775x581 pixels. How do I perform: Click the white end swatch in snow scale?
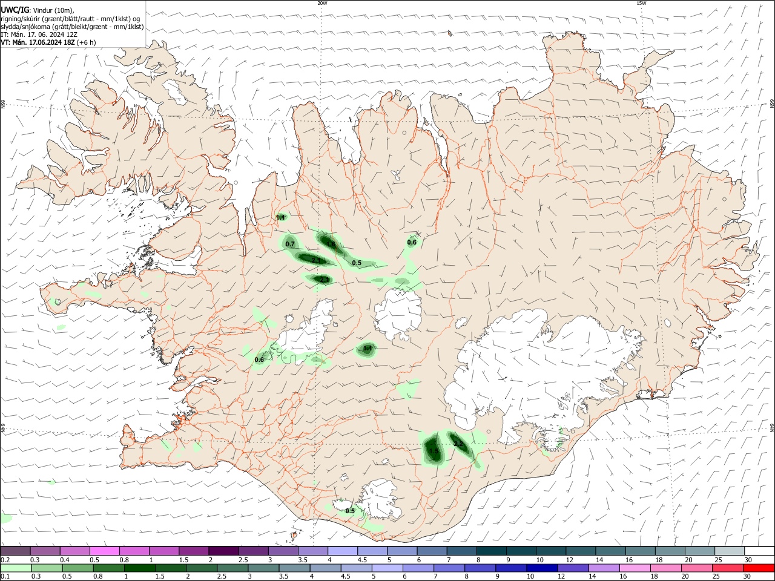click(x=759, y=551)
